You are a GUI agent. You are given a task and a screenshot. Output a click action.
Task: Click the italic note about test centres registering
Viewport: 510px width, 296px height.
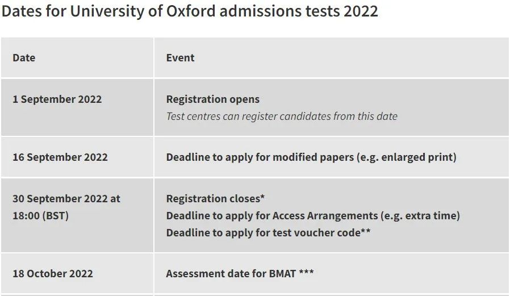coord(282,116)
